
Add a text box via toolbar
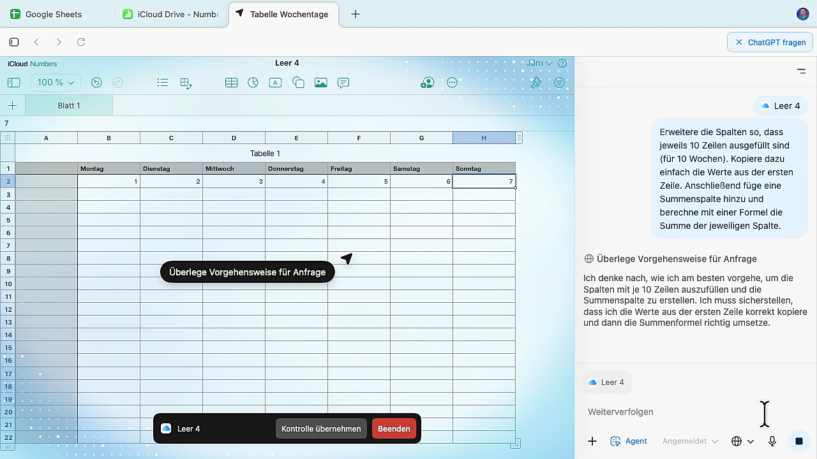point(275,83)
